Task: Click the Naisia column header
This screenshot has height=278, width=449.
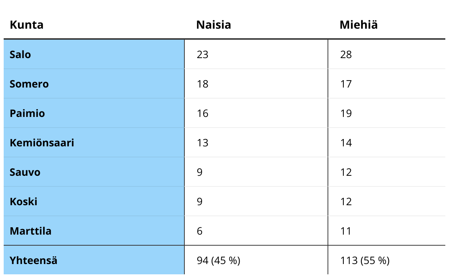Action: pyautogui.click(x=213, y=25)
